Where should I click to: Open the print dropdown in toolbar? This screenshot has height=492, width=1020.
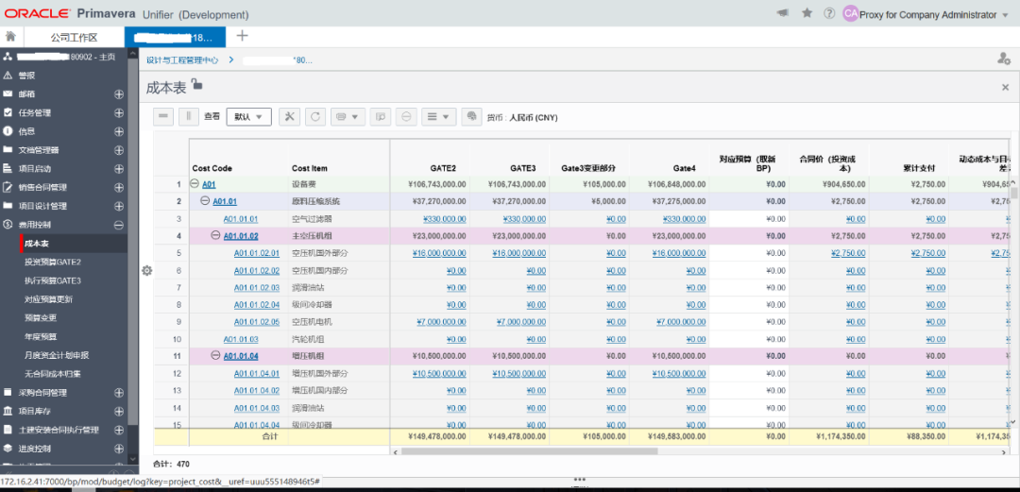[348, 116]
